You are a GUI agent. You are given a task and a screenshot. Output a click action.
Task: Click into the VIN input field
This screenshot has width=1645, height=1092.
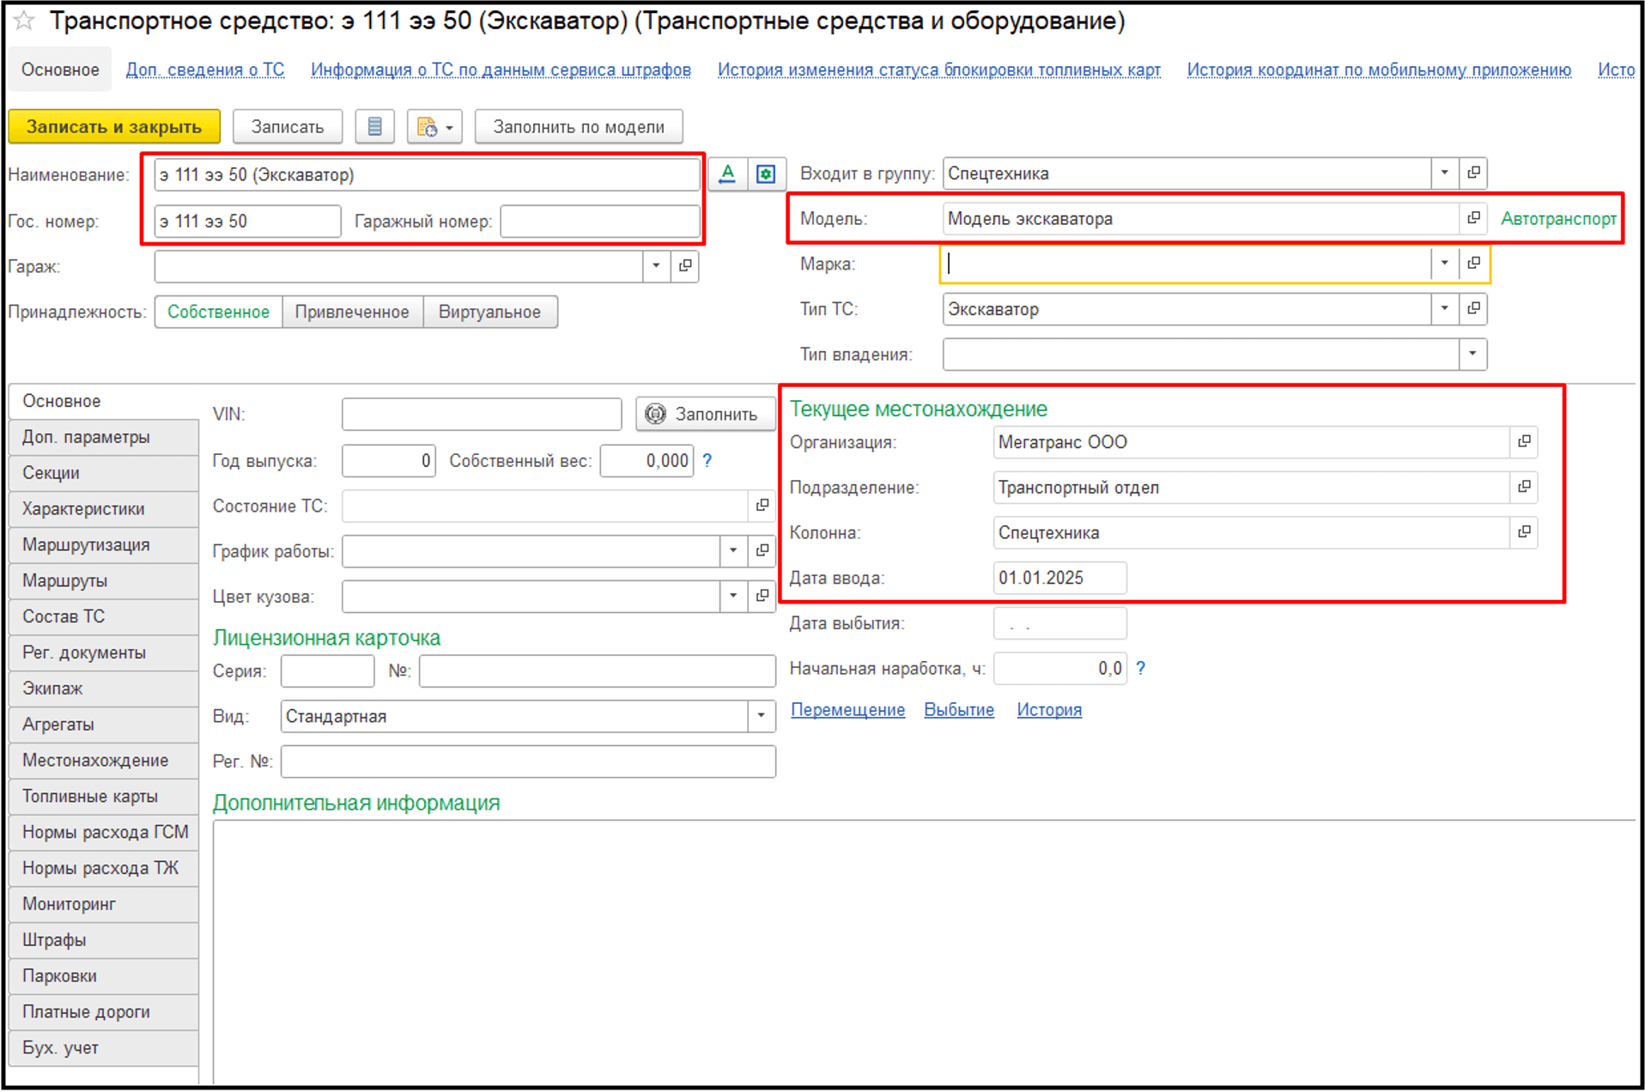pos(481,414)
